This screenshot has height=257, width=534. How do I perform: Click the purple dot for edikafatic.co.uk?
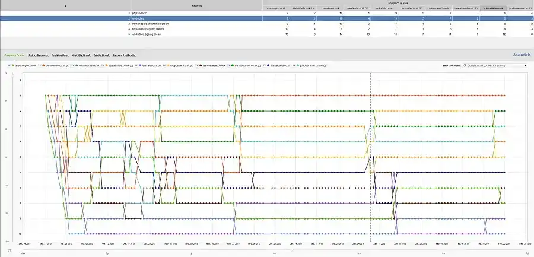[x=139, y=65]
